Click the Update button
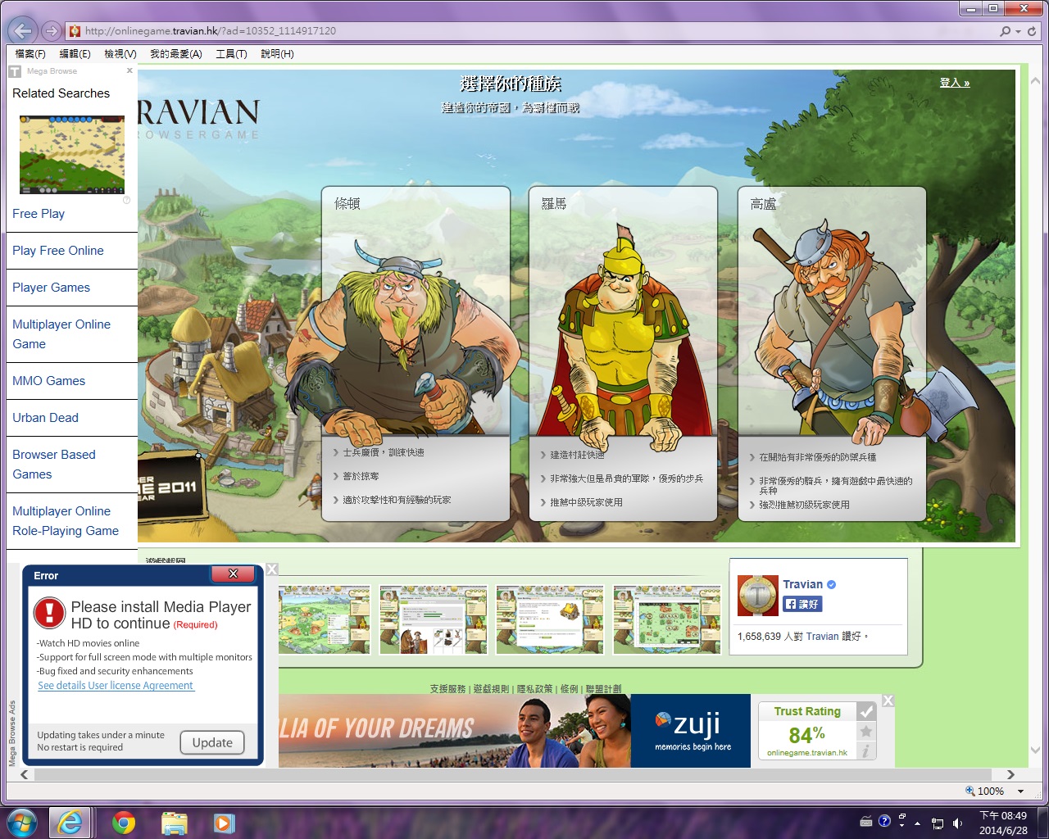 (212, 742)
